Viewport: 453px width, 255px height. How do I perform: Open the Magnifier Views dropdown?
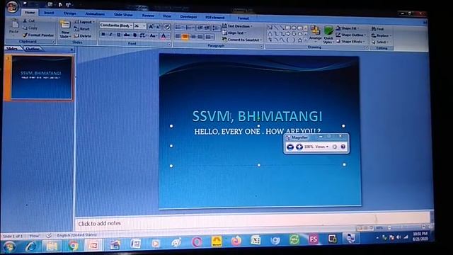pos(321,147)
